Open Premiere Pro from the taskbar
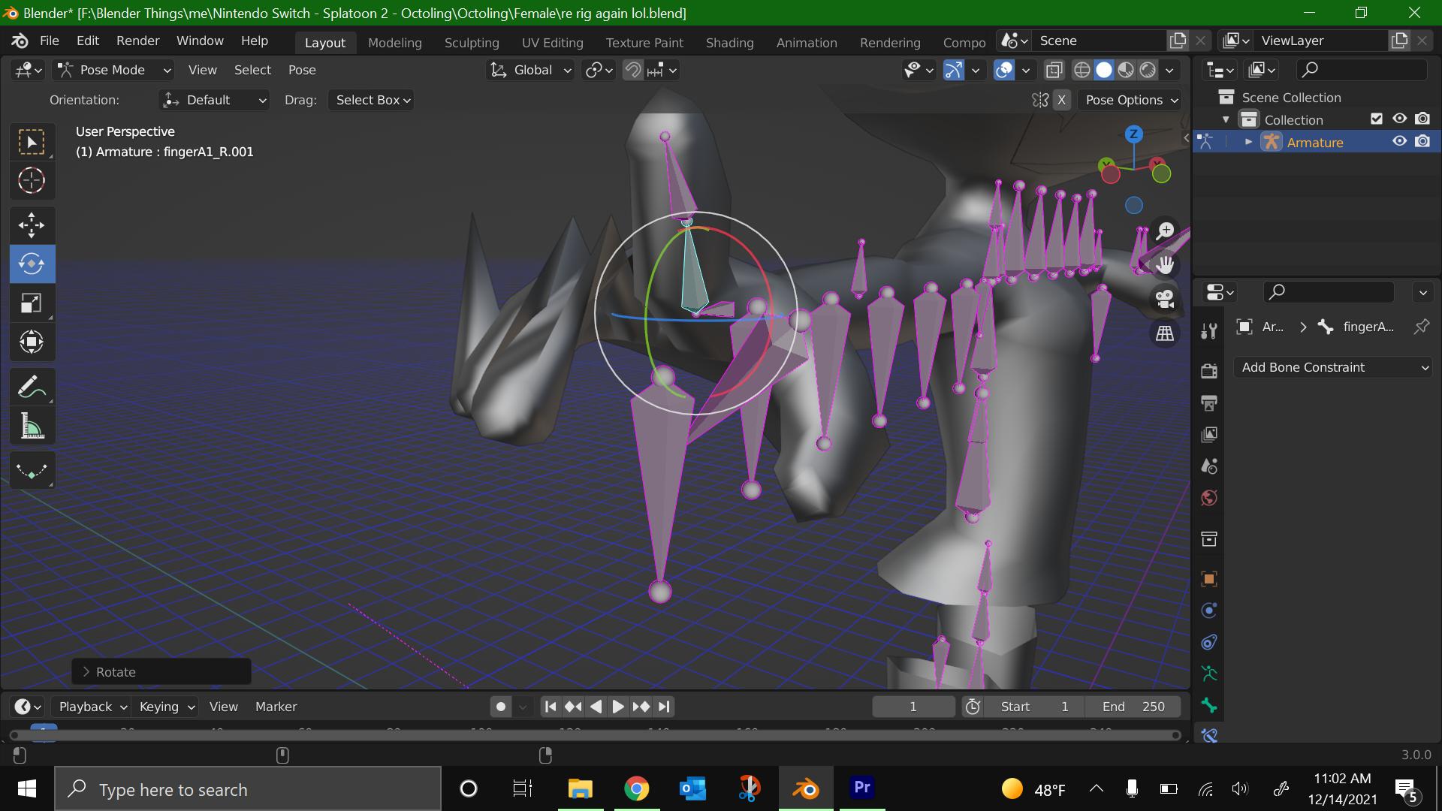This screenshot has height=811, width=1442. (x=861, y=788)
